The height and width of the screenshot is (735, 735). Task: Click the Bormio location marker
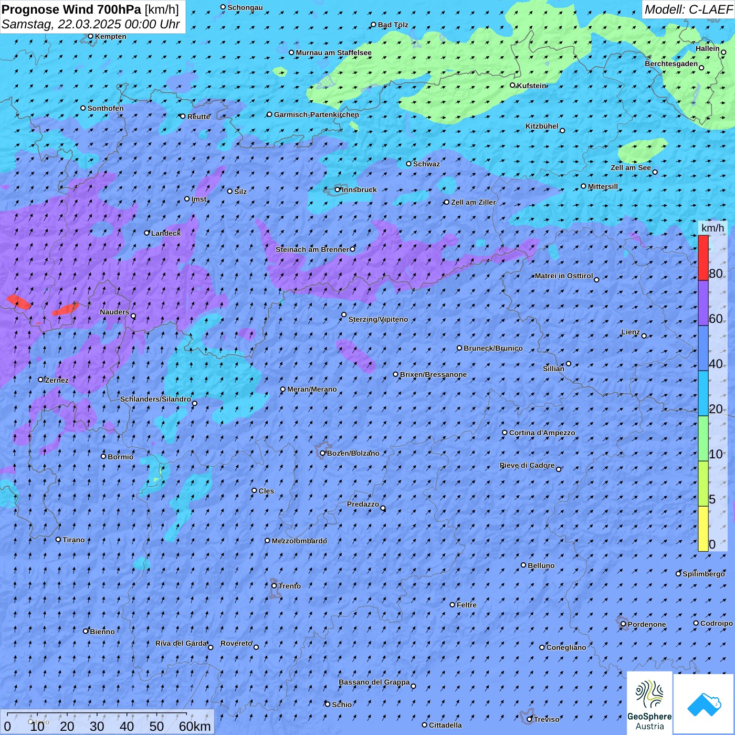coord(103,456)
